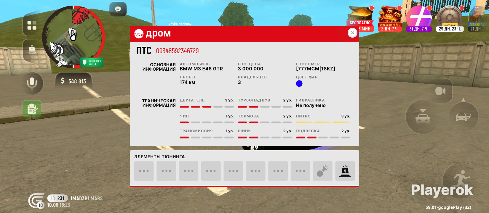The width and height of the screenshot is (489, 213).
Task: Click the engine level progress bar
Action: pos(207,106)
